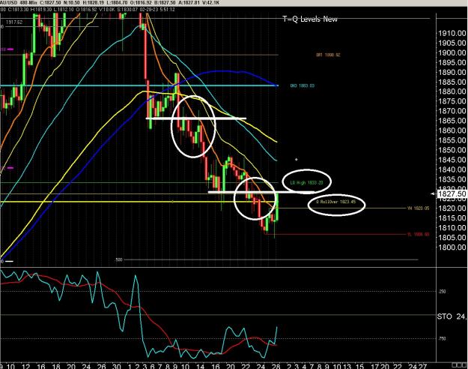This screenshot has height=369, width=468.
Task: Click the 1885.00 price axis label
Action: tap(452, 82)
